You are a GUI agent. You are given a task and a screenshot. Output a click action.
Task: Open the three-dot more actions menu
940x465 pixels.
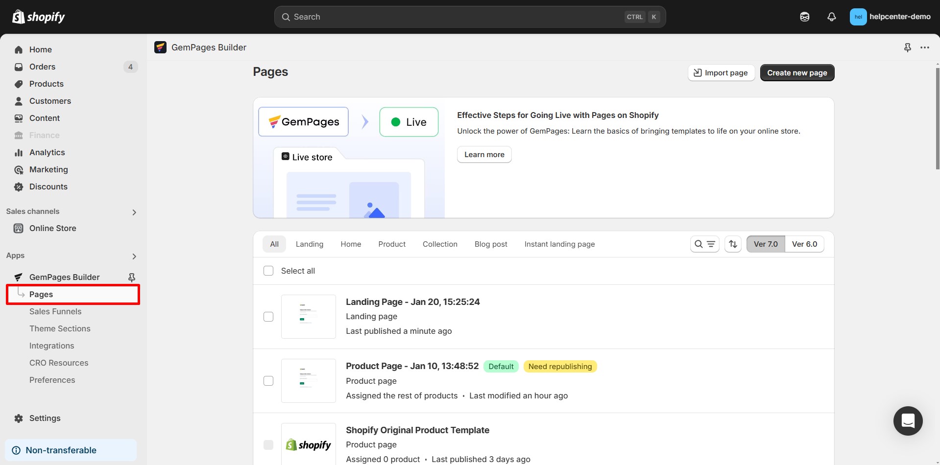click(925, 47)
